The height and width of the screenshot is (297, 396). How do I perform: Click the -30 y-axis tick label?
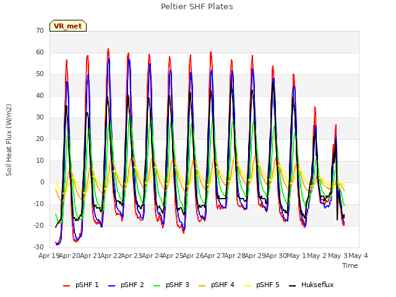click(x=38, y=247)
